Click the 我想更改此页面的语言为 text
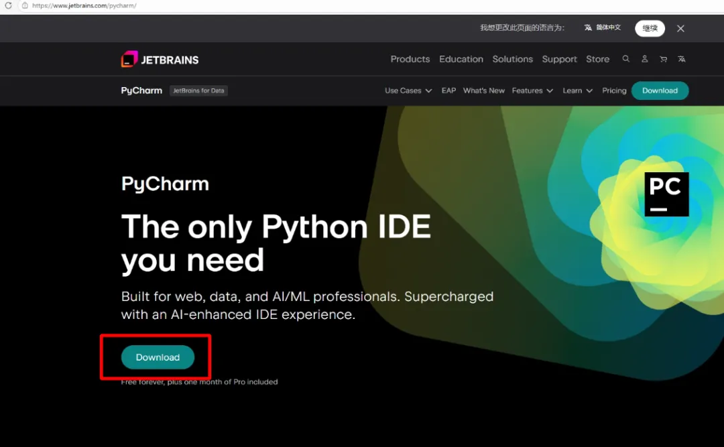The width and height of the screenshot is (724, 447). pyautogui.click(x=522, y=27)
